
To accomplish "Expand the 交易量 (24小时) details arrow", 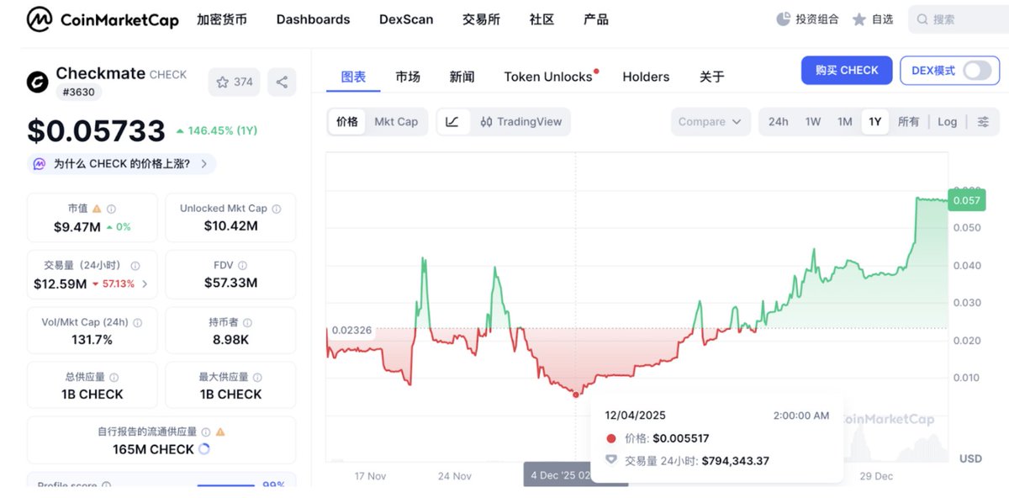I will click(x=145, y=283).
